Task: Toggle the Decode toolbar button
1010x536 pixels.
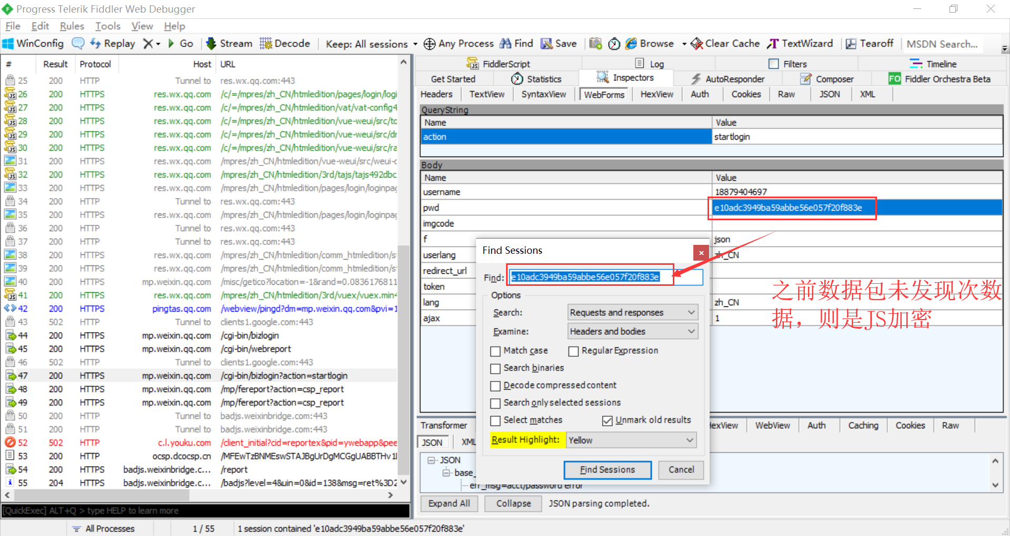Action: pos(285,44)
